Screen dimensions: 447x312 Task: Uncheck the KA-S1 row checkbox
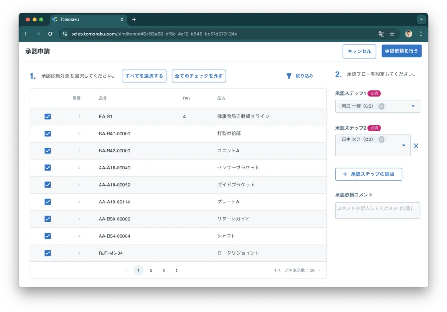click(x=47, y=117)
